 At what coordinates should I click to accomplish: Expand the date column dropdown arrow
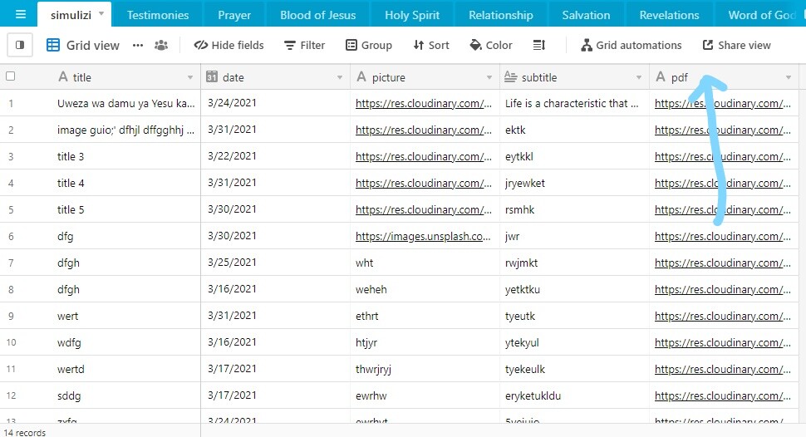click(340, 77)
